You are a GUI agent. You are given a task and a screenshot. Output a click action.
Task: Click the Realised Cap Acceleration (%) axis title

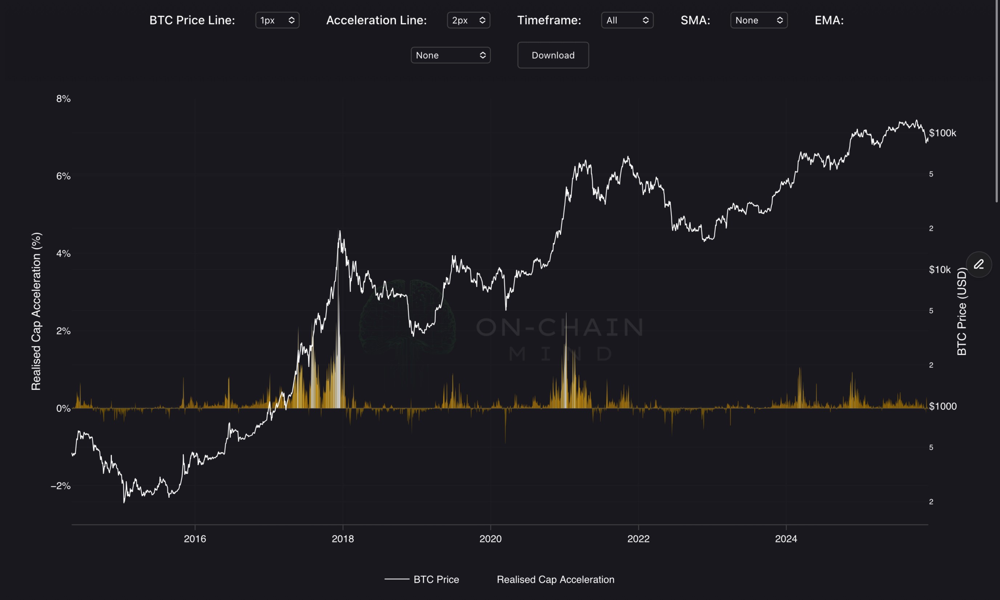[x=36, y=311]
